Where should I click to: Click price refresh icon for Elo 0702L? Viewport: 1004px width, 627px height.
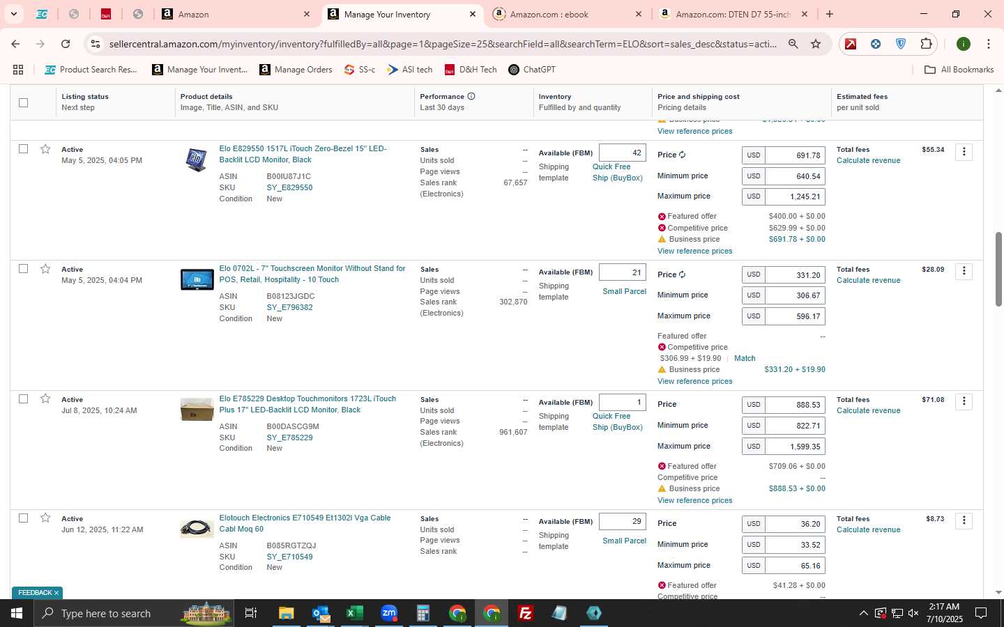[x=683, y=274]
